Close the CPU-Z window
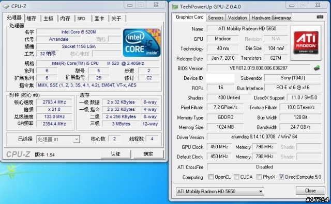Screen dimensions: 331x204 pos(156,5)
